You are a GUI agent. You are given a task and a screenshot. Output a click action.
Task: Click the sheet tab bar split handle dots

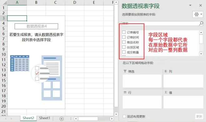(71, 119)
